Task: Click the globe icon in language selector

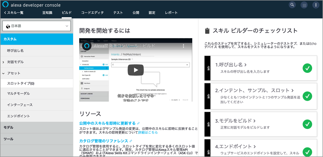Action: 8,26
